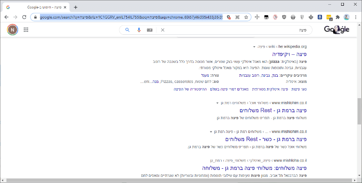The height and width of the screenshot is (183, 362).
Task: Follow the מאכלים דמויי פיצה בעולם sitelink
Action: tap(229, 89)
